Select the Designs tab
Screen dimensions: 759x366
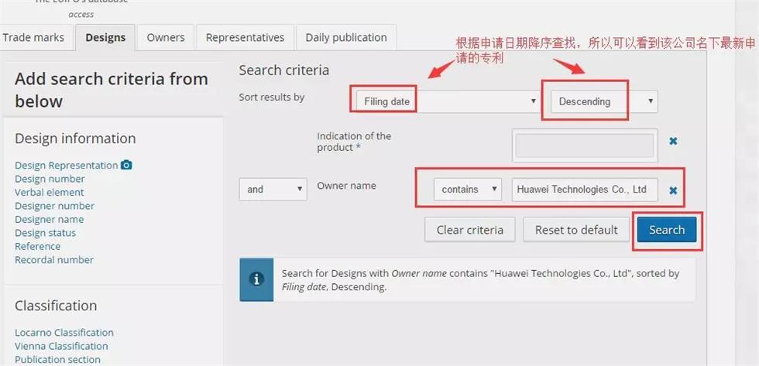(105, 38)
